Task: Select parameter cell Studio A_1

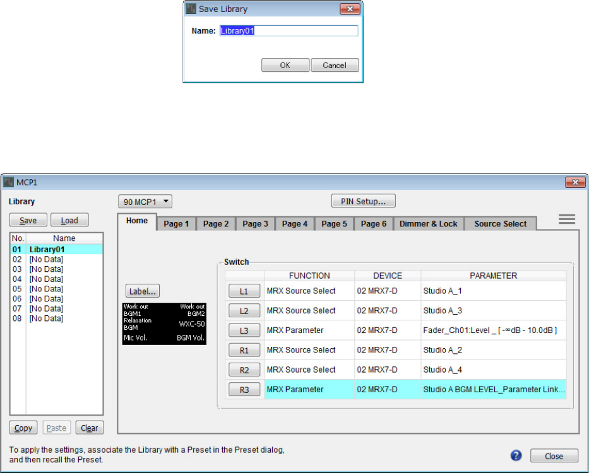Action: 493,291
